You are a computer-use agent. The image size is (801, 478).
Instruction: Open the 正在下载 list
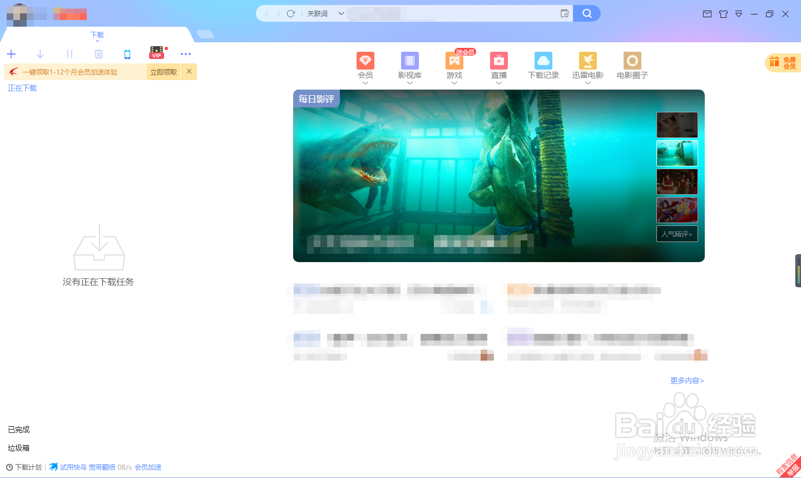click(22, 88)
